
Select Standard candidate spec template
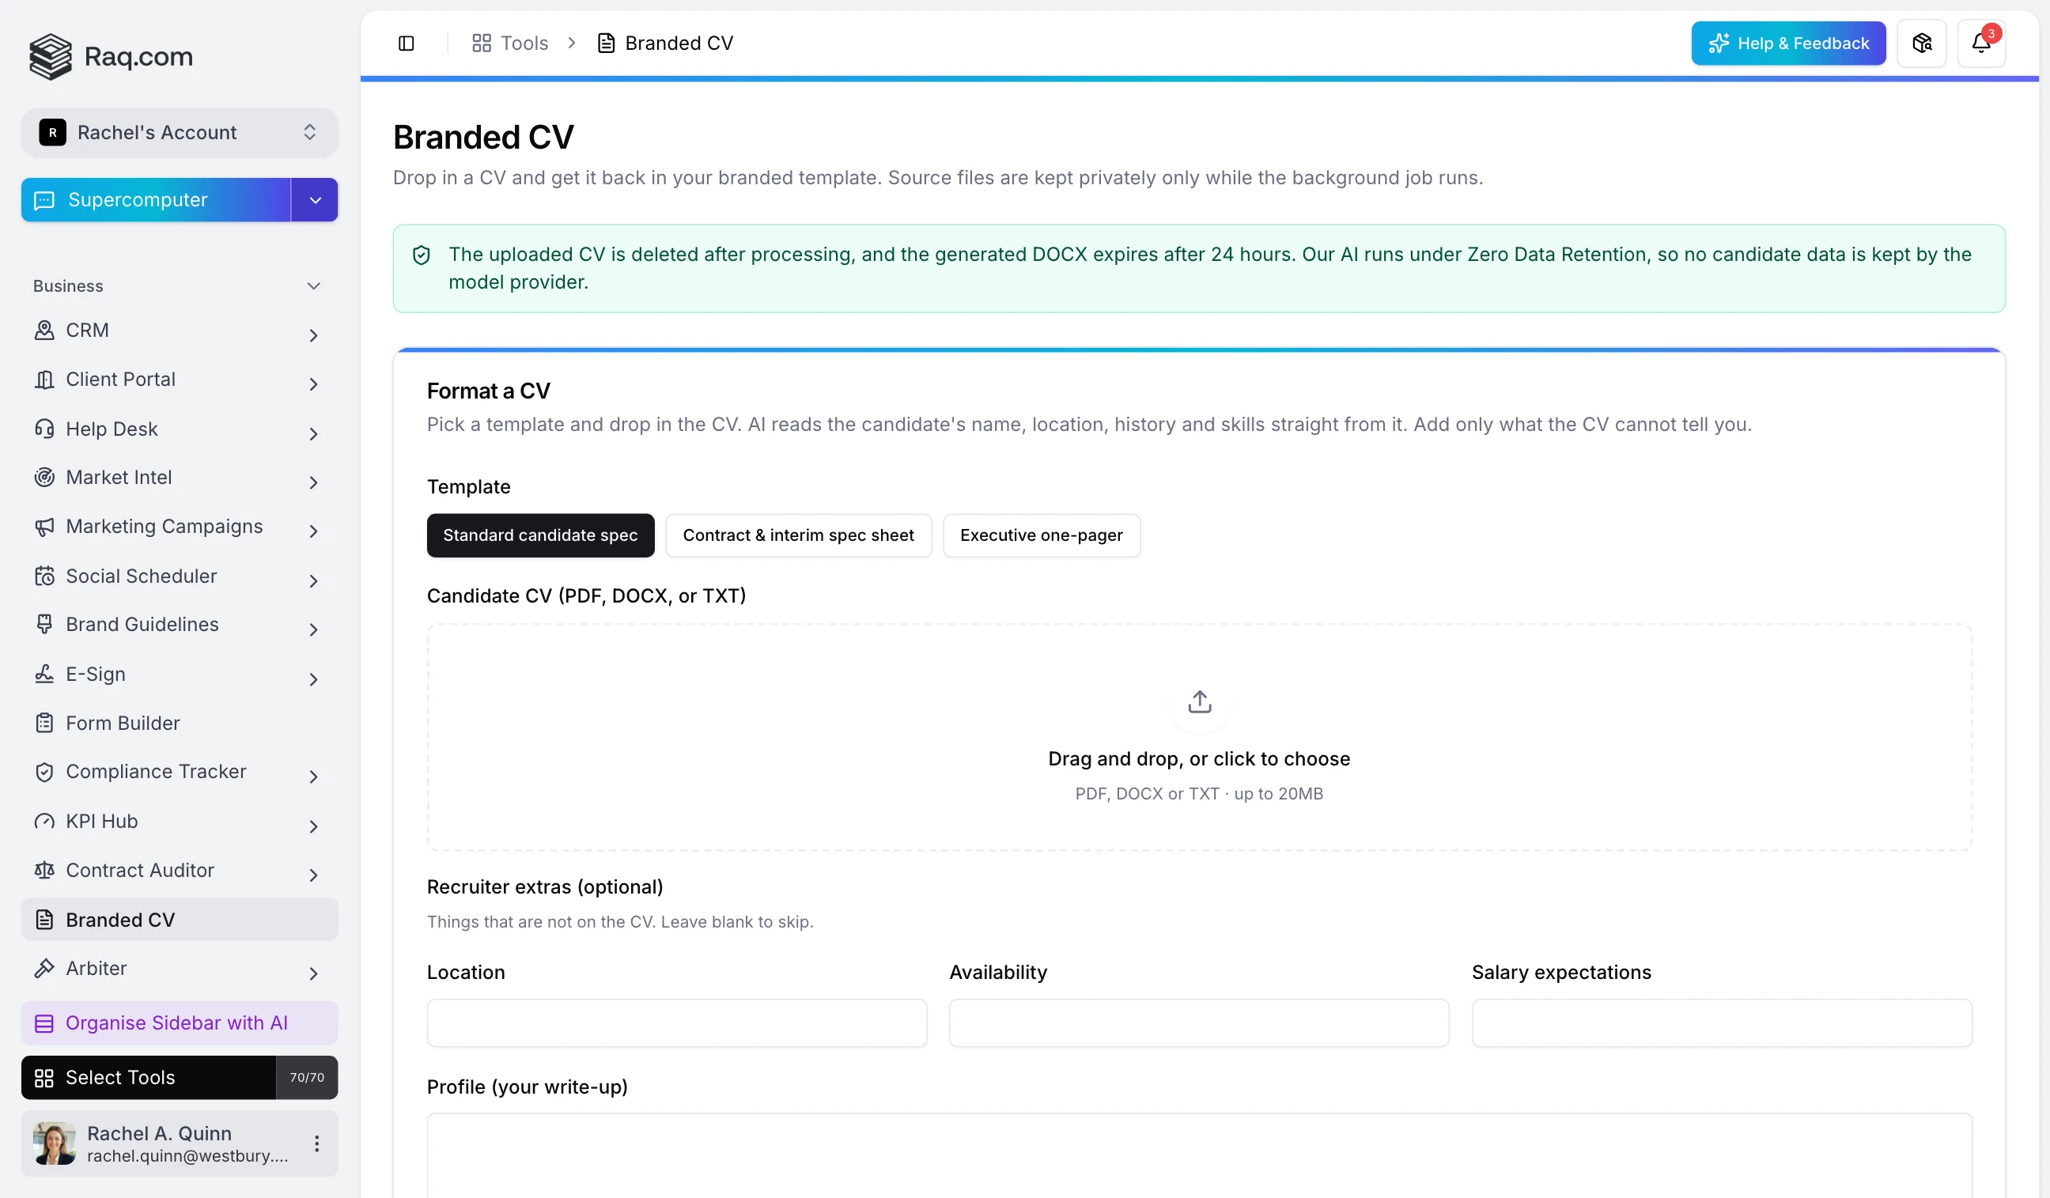click(540, 535)
